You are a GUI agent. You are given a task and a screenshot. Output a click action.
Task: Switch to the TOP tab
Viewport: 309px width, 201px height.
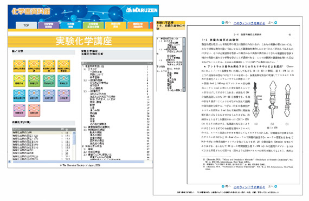click(26, 25)
